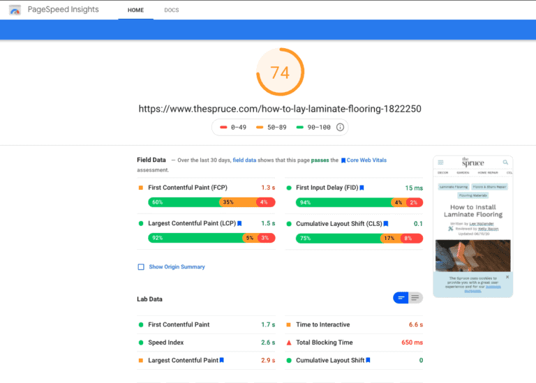Click the FID distribution bar 94% segment

tap(343, 202)
